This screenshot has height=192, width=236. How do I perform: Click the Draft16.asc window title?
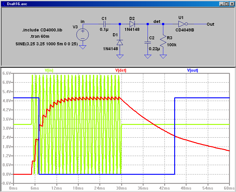click(17, 4)
